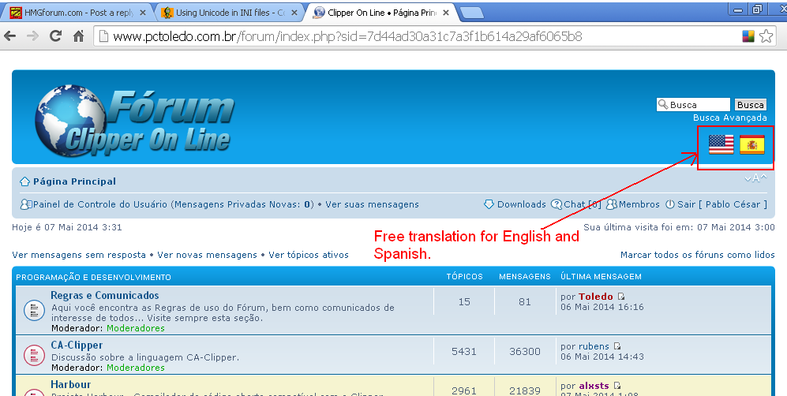The image size is (787, 396).
Task: Click the Membros people icon
Action: (x=611, y=204)
